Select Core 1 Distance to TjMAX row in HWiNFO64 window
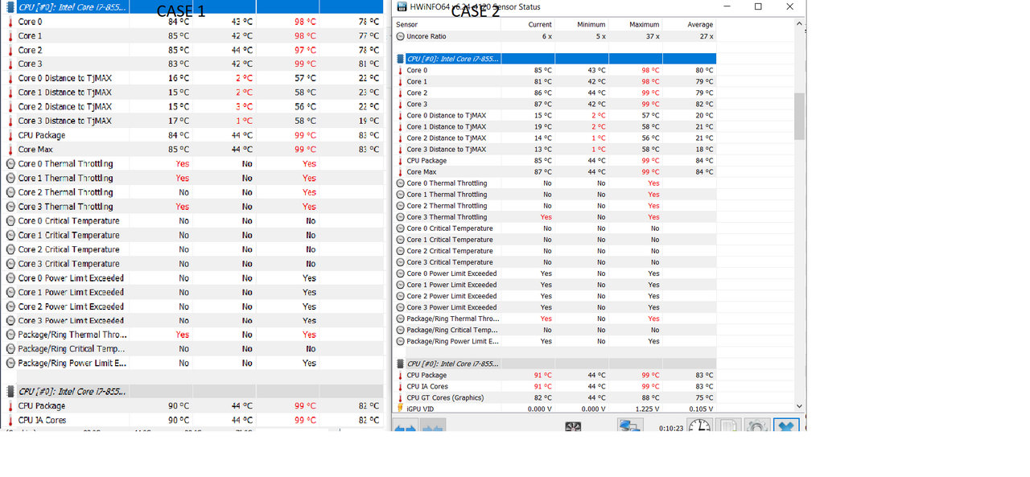Image resolution: width=1030 pixels, height=477 pixels. (x=554, y=127)
